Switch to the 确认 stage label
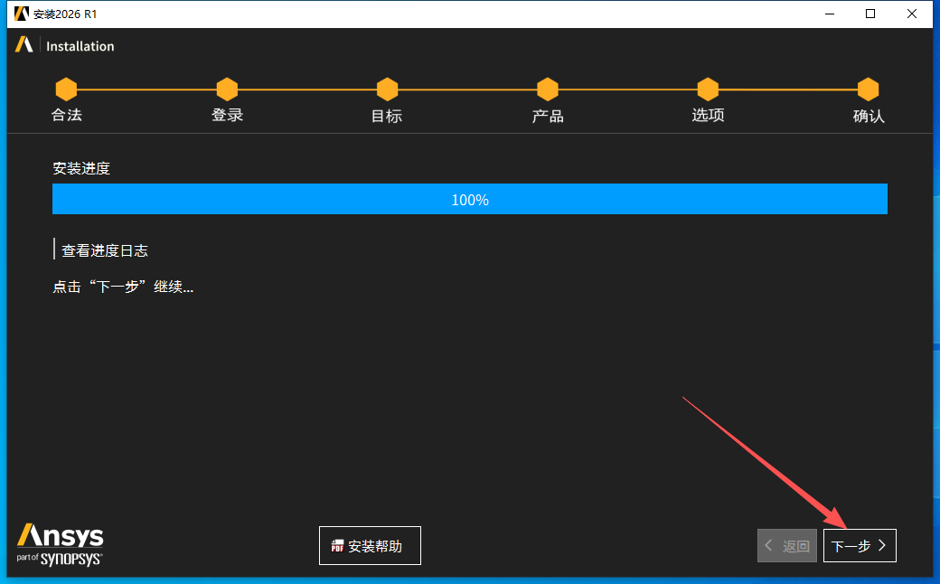This screenshot has height=584, width=940. 868,115
